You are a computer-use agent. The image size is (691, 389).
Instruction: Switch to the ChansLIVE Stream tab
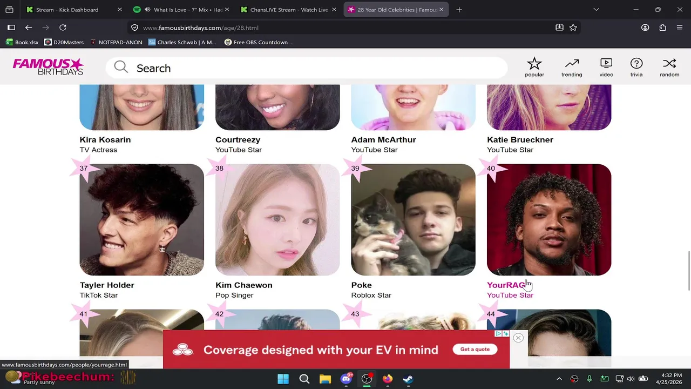point(289,10)
